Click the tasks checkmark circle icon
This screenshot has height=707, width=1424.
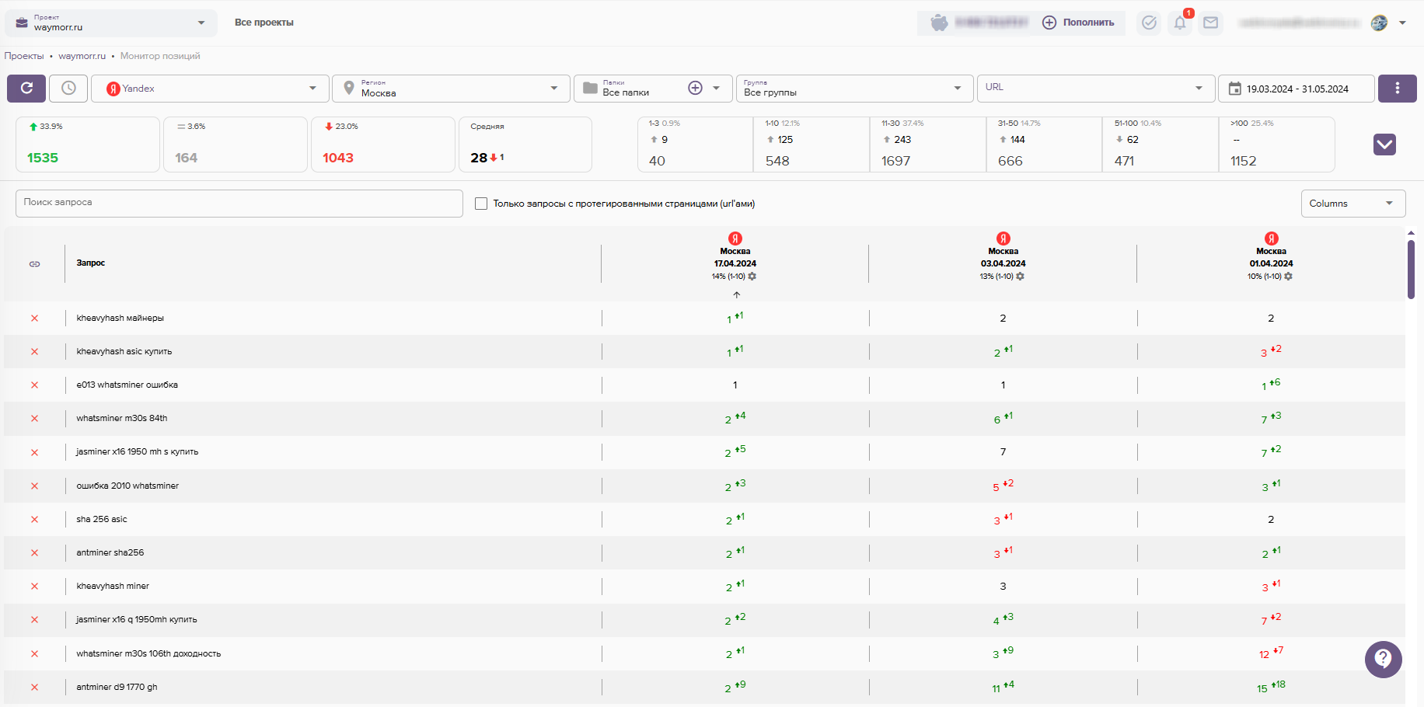(x=1149, y=23)
